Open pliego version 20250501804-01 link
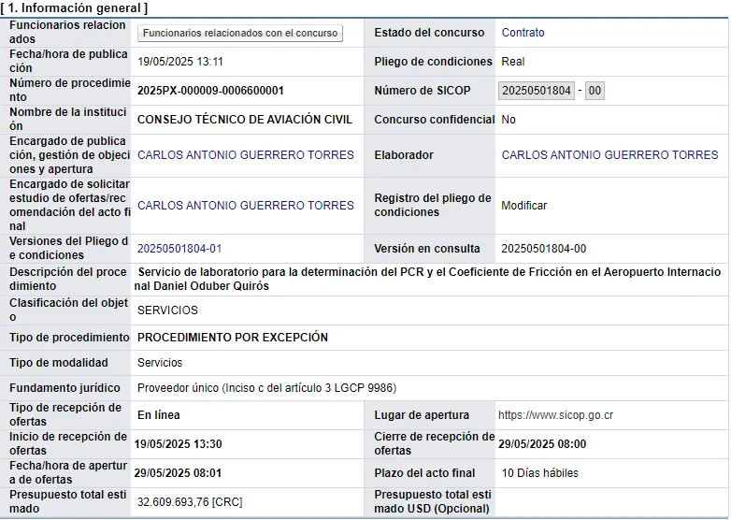The height and width of the screenshot is (520, 731). 179,249
